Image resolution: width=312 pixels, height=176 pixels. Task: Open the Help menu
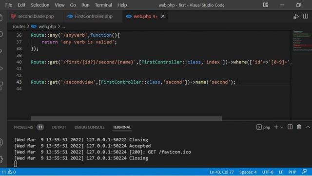122,5
